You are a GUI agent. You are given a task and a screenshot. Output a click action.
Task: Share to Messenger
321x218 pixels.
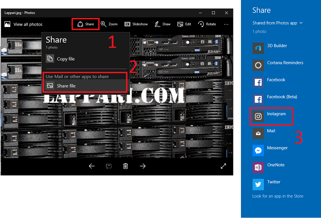click(x=270, y=150)
